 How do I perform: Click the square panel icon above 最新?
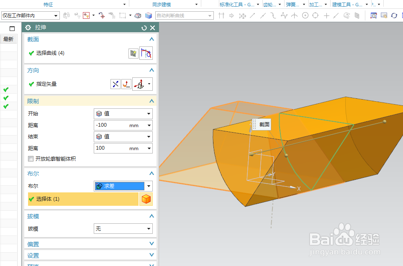tap(12, 28)
